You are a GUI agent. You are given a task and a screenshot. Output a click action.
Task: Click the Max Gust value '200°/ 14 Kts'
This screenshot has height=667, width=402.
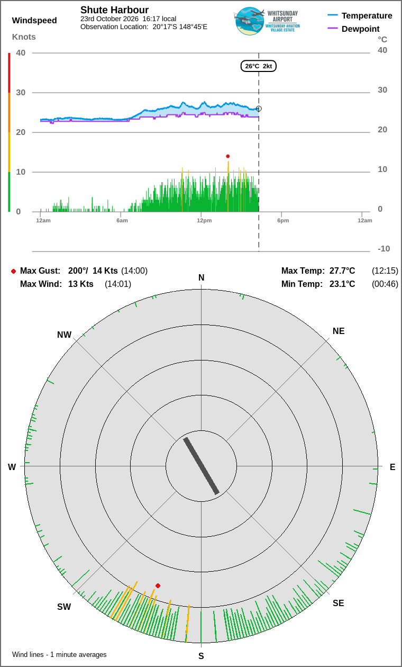coord(93,271)
